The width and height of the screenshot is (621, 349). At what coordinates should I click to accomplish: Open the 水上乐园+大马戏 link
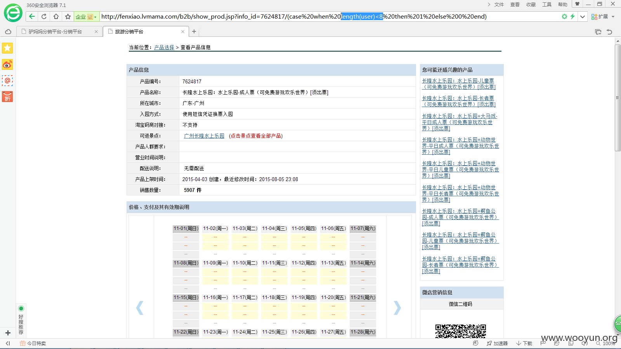coord(460,122)
